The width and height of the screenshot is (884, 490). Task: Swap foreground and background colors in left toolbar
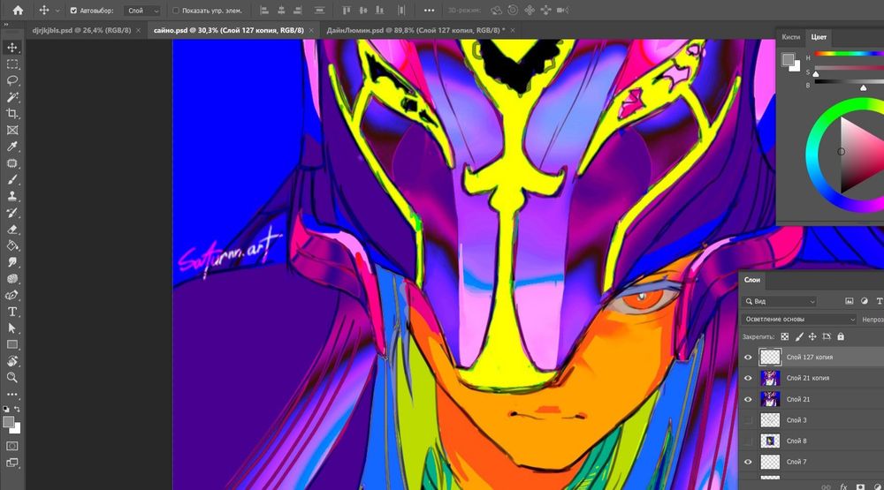(18, 409)
